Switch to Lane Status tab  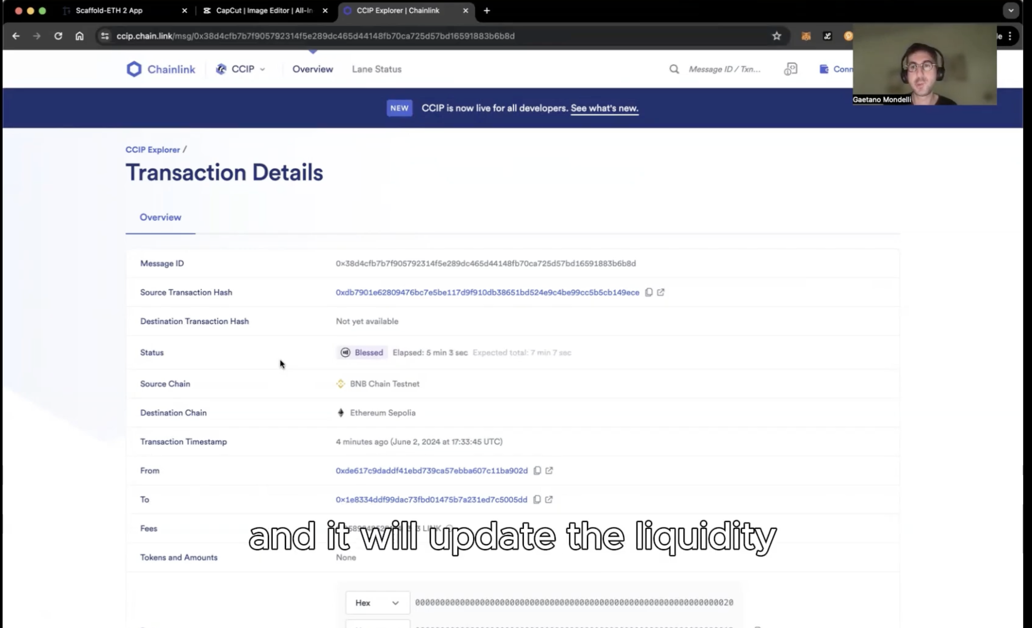[x=377, y=69]
